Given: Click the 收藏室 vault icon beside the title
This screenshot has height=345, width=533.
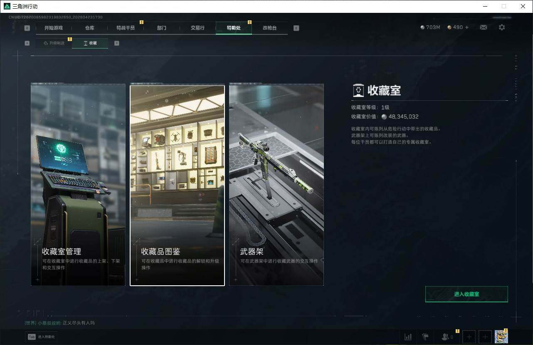Looking at the screenshot, I should click(358, 90).
